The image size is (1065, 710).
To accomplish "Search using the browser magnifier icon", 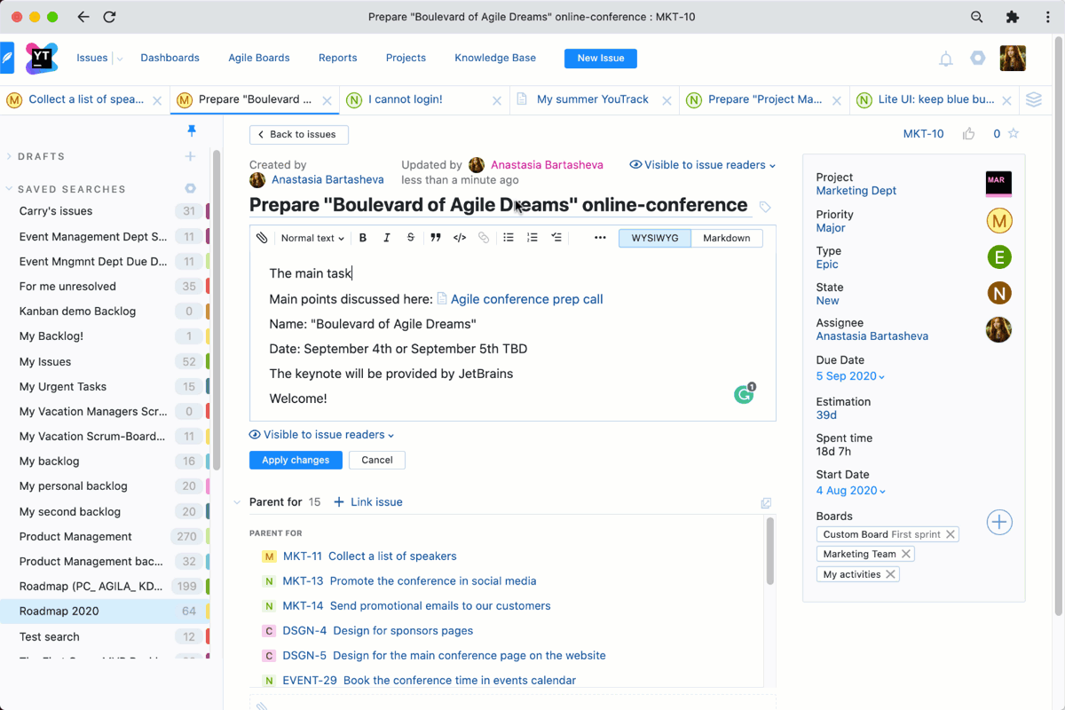I will point(976,17).
